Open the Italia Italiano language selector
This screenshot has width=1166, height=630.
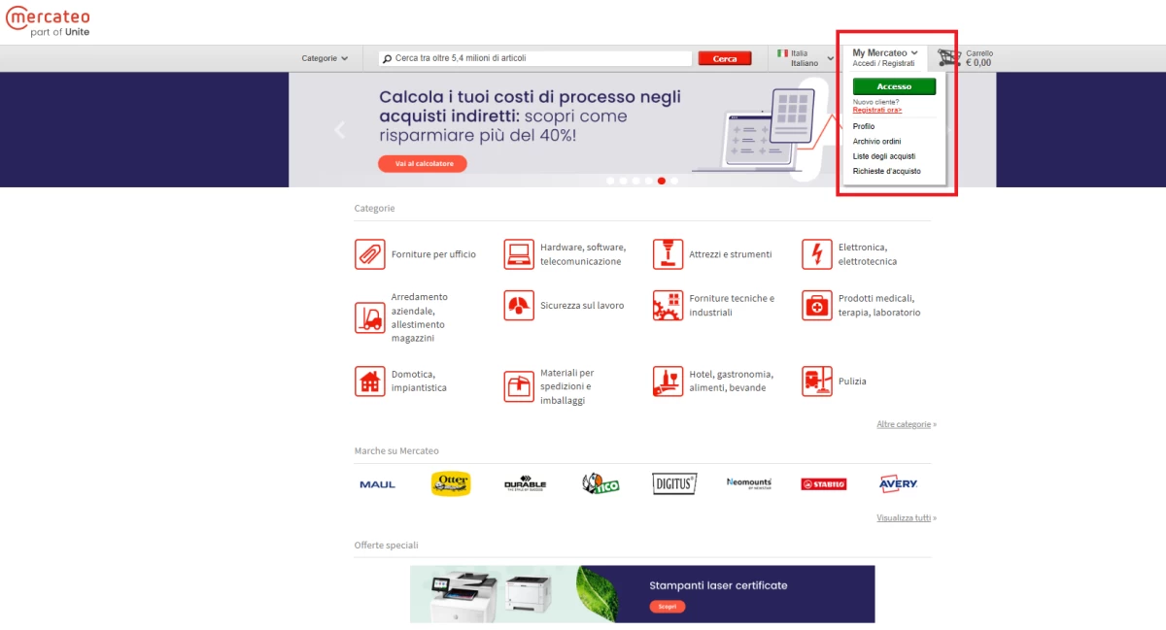click(x=805, y=58)
